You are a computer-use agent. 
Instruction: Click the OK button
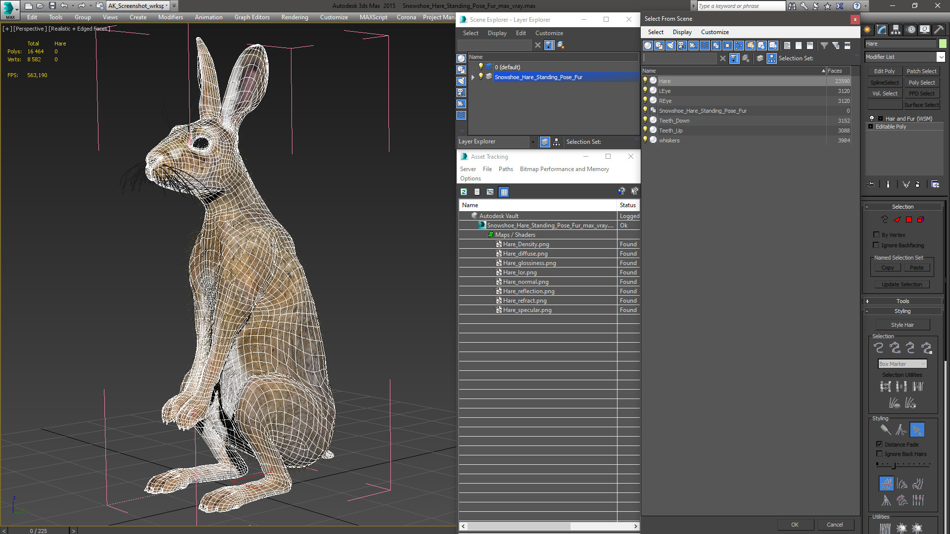[x=795, y=525]
